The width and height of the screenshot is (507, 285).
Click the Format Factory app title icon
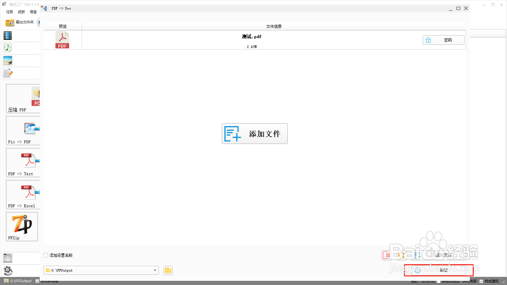4,4
